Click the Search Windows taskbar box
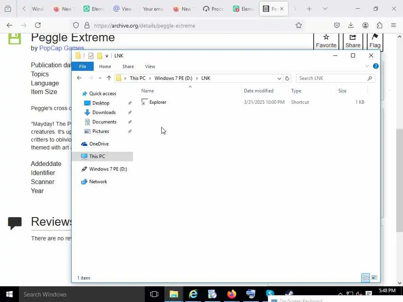This screenshot has height=302, width=403. coord(82,294)
